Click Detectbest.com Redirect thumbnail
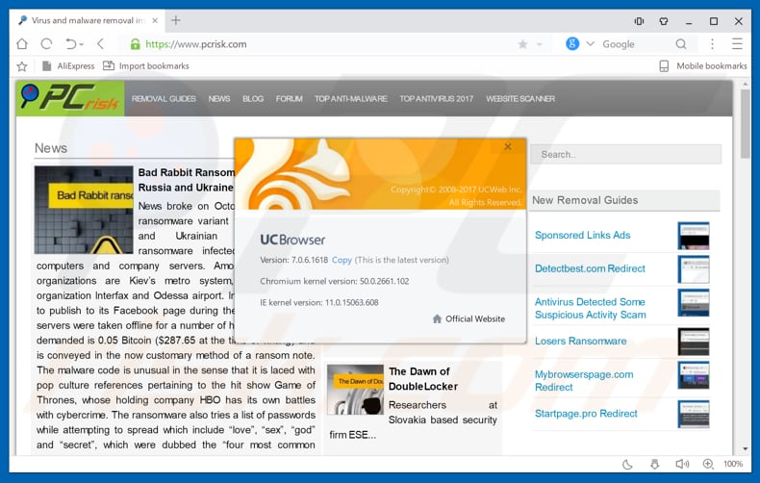This screenshot has height=483, width=760. coord(694,269)
